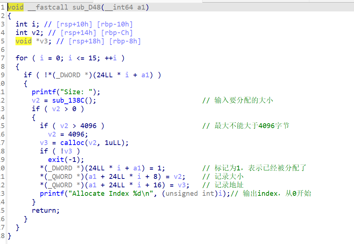
Task: Select the a1 parameter in function signature
Action: [x=141, y=7]
